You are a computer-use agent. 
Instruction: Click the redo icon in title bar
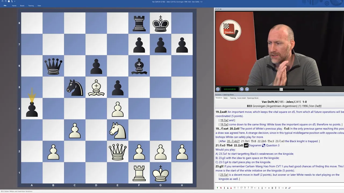coord(6,1)
